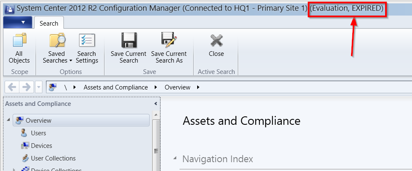The image size is (412, 171).
Task: Expand the Device Collections node
Action: pos(14,169)
